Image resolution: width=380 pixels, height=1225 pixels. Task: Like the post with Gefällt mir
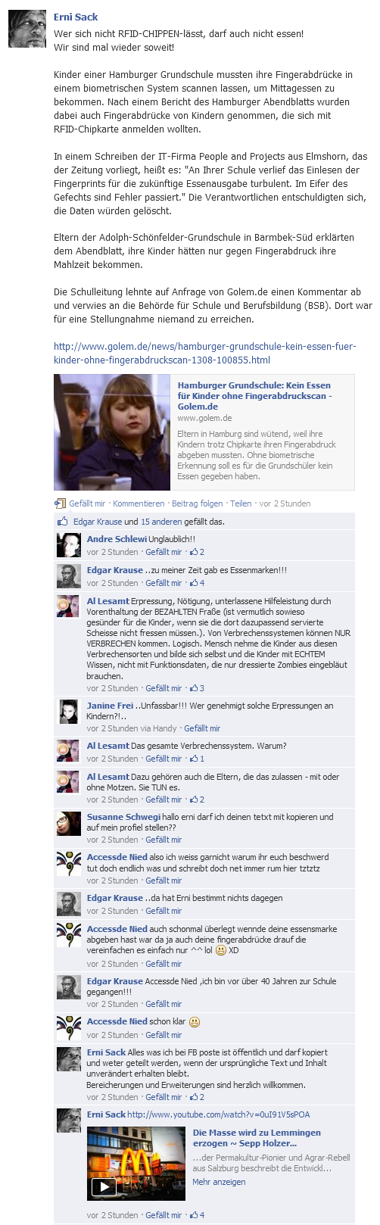87,503
